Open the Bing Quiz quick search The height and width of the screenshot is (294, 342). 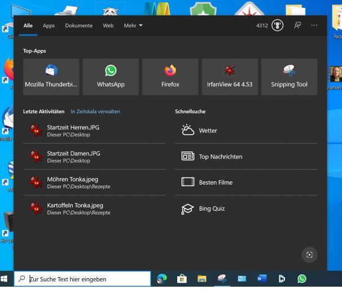pos(246,208)
